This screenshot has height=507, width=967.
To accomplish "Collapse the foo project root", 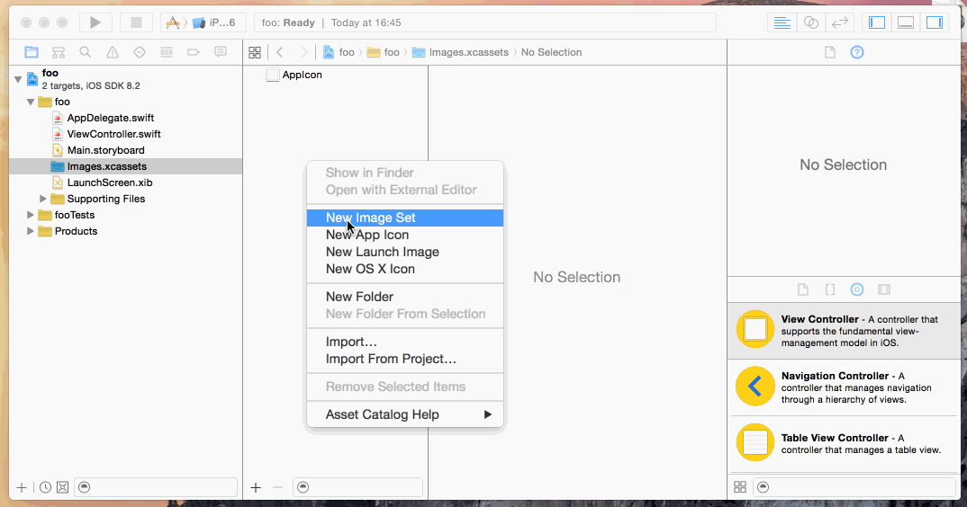I will point(18,79).
